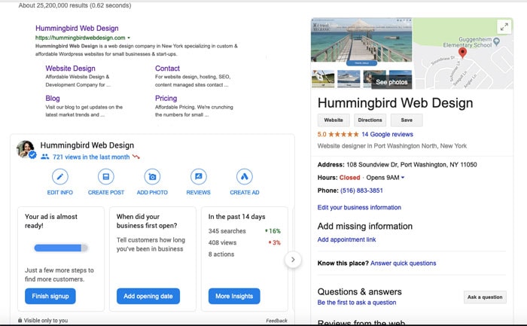The height and width of the screenshot is (326, 527).
Task: Click the Create Post icon
Action: 106,177
